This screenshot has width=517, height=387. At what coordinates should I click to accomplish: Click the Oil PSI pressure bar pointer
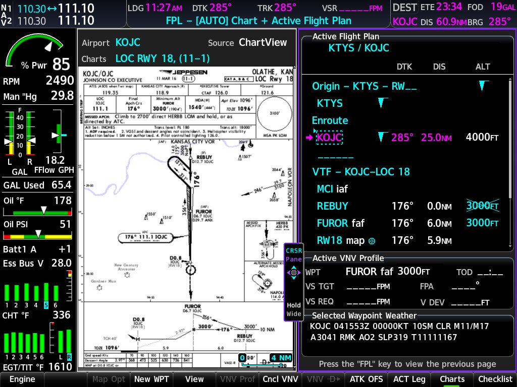click(x=38, y=234)
